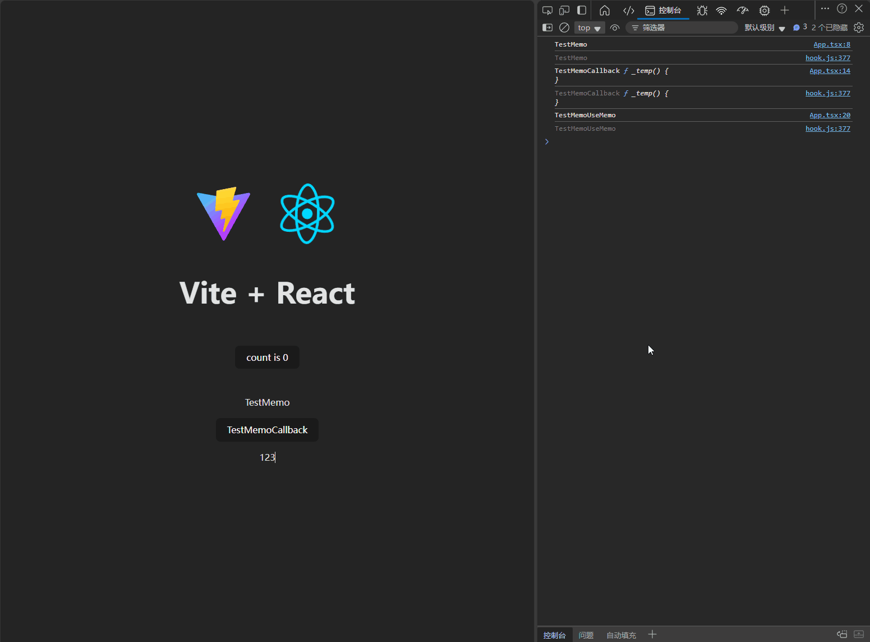Expand the top frame context dropdown
870x642 pixels.
click(x=590, y=27)
